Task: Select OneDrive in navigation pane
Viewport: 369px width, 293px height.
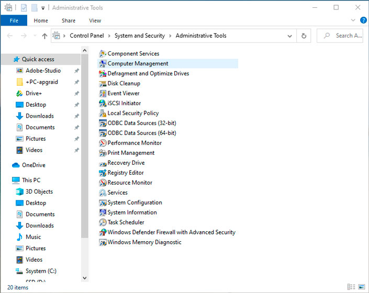Action: pos(33,165)
